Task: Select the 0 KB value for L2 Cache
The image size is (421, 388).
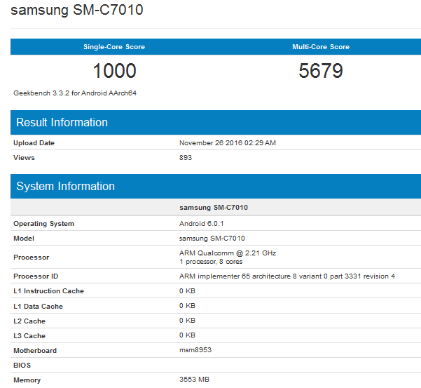Action: [188, 321]
